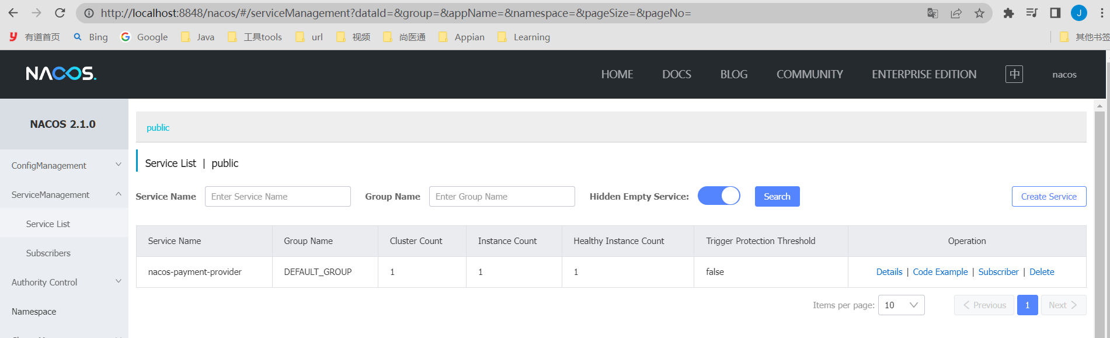Go to HOME in top navigation
The height and width of the screenshot is (338, 1110).
tap(617, 74)
